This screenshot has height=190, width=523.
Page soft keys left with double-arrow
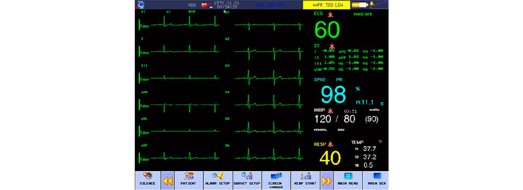167,180
